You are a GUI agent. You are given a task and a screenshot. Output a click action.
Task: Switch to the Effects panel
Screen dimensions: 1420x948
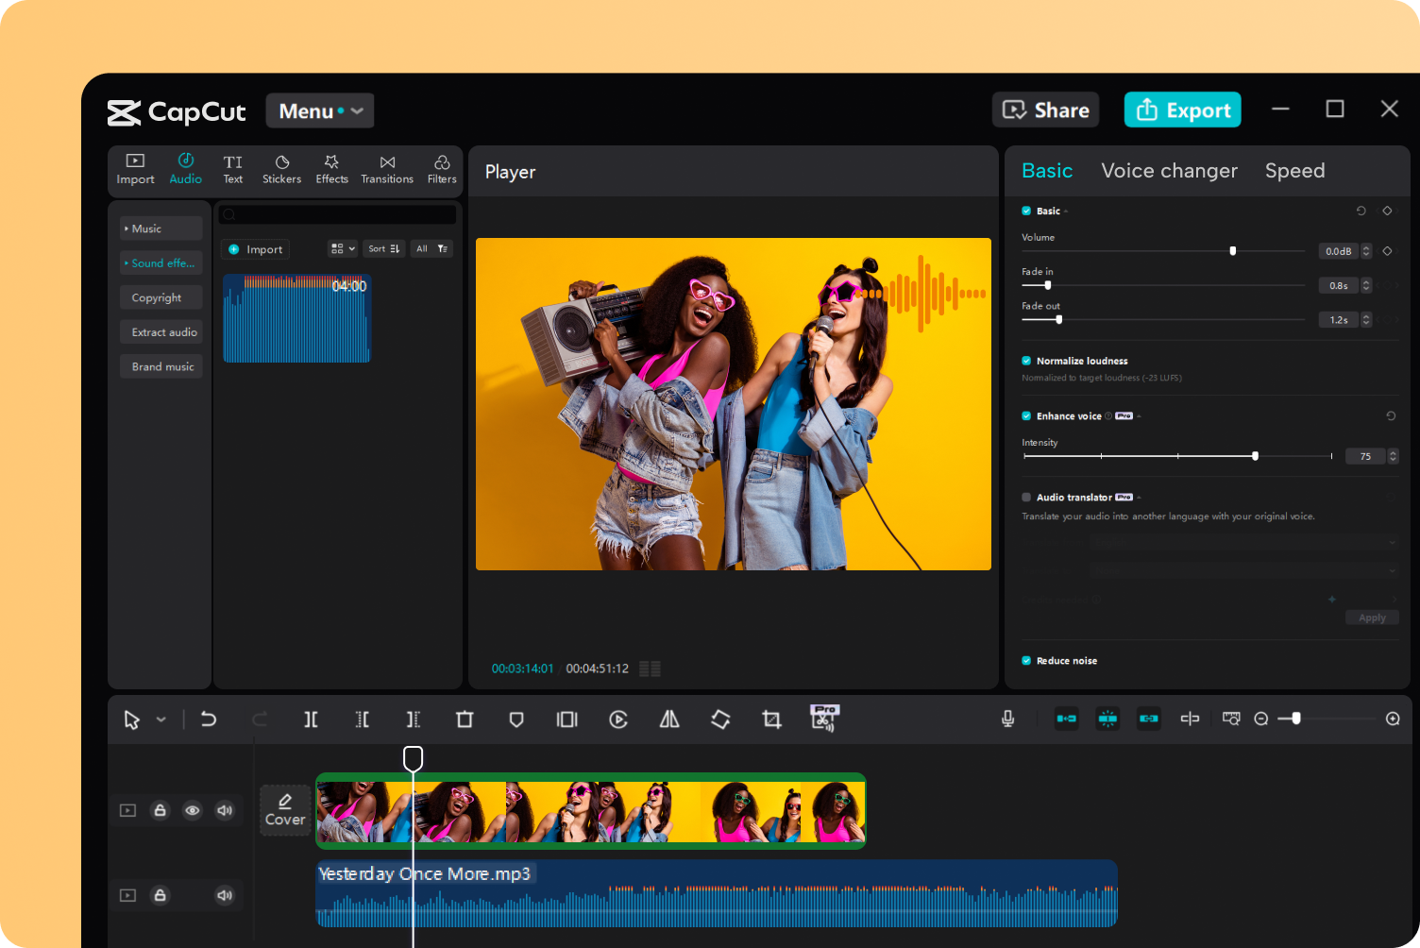(x=331, y=168)
